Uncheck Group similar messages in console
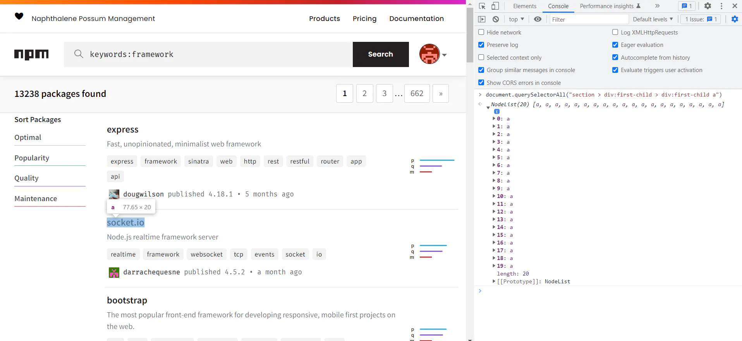The width and height of the screenshot is (742, 341). 481,70
